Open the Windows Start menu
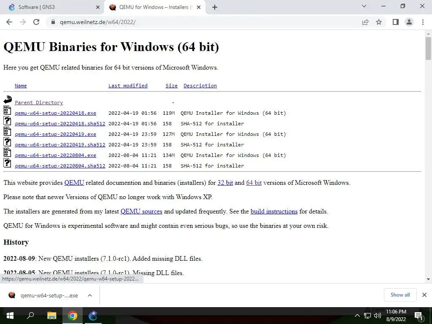This screenshot has height=324, width=432. pyautogui.click(x=10, y=316)
